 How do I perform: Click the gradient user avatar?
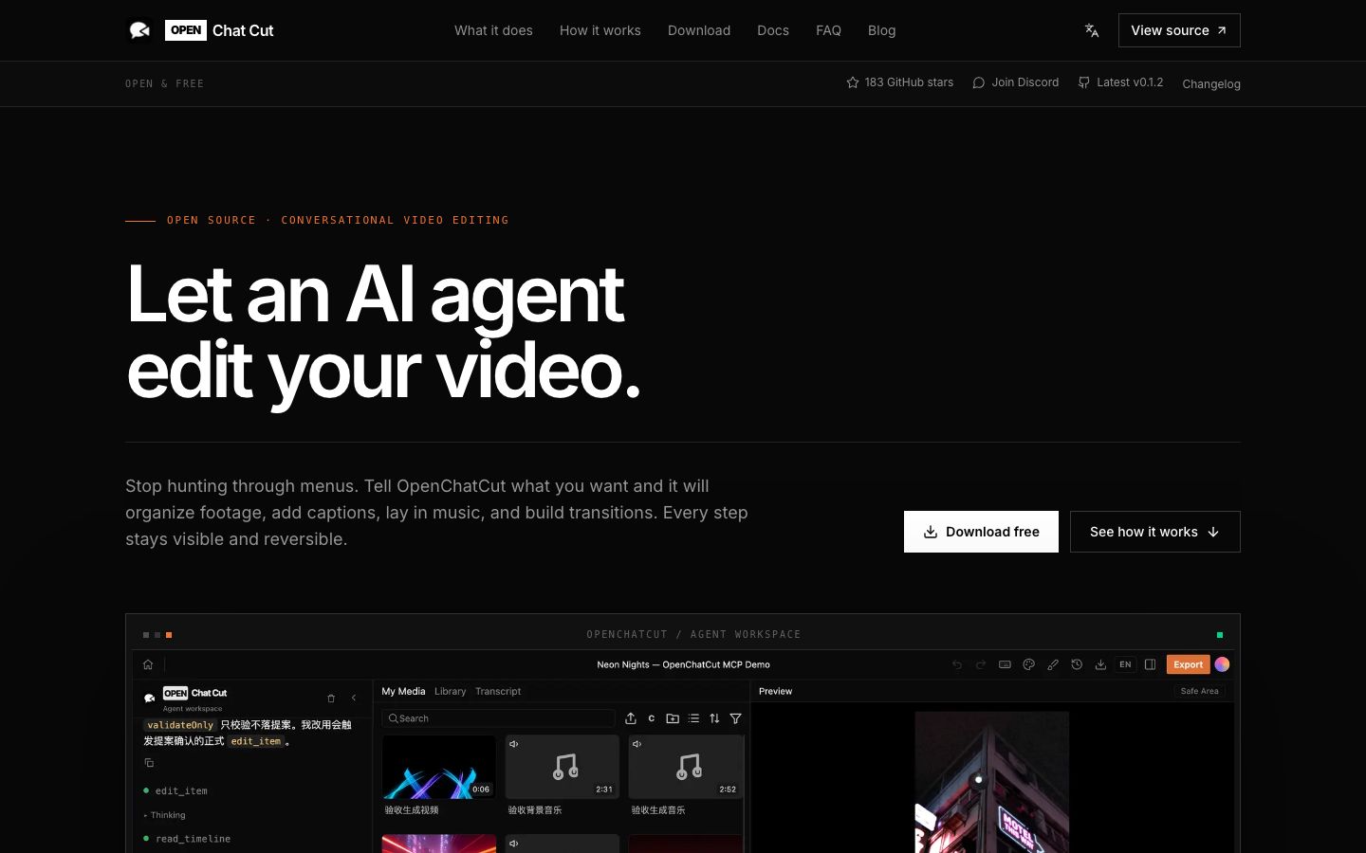point(1222,664)
